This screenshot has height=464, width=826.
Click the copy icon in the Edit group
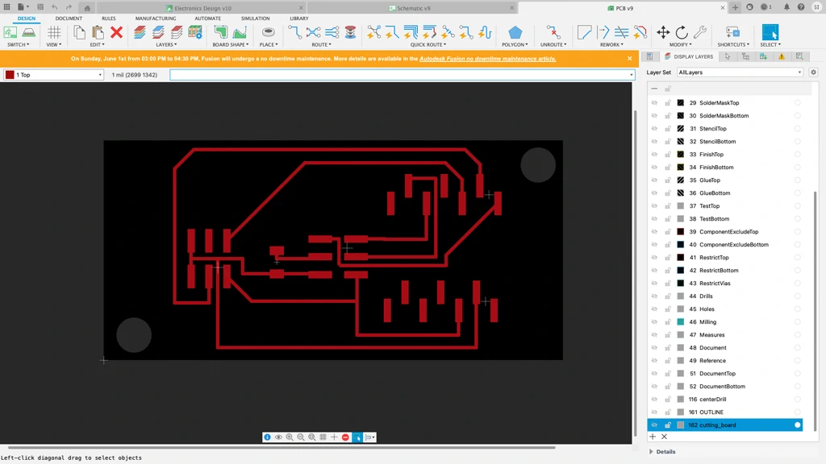(80, 32)
